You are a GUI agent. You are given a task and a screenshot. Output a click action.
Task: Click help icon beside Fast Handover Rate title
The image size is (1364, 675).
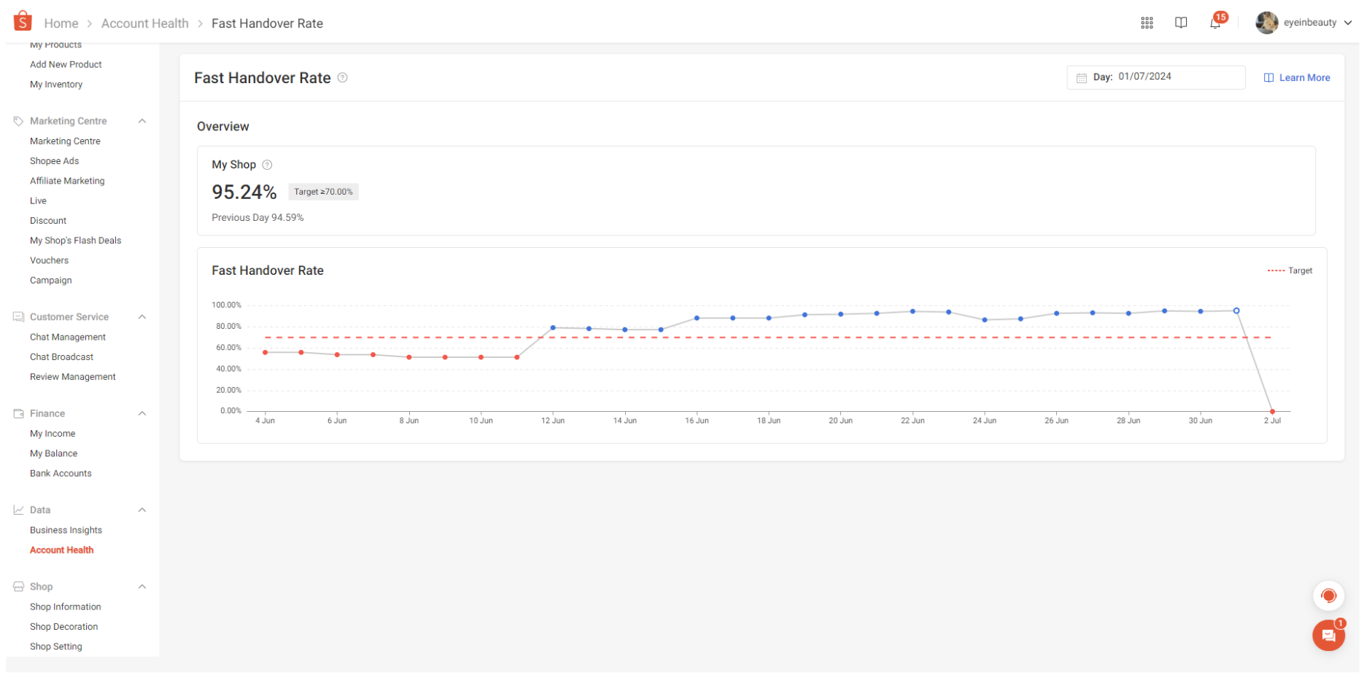tap(342, 78)
